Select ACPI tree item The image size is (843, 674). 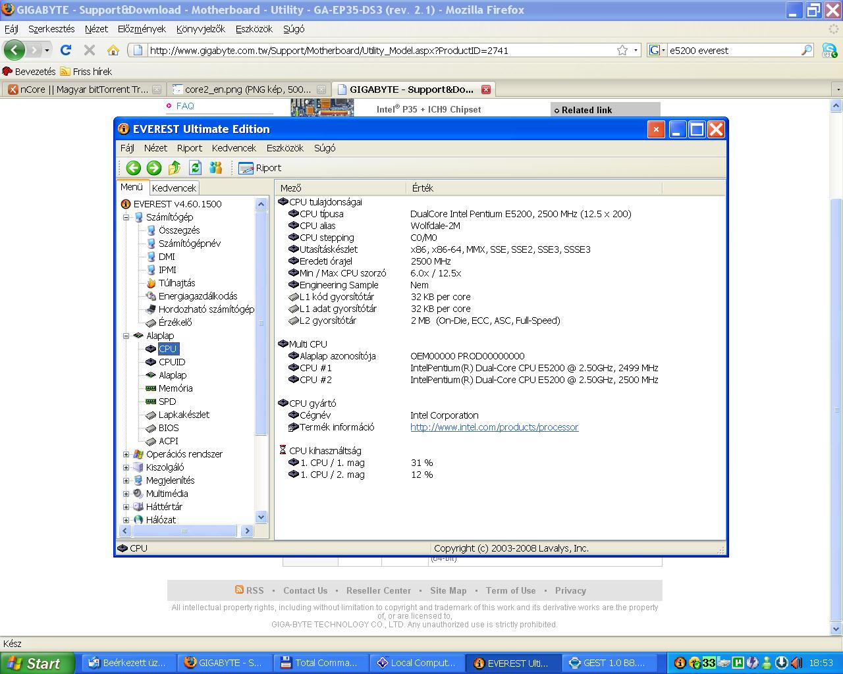[169, 441]
